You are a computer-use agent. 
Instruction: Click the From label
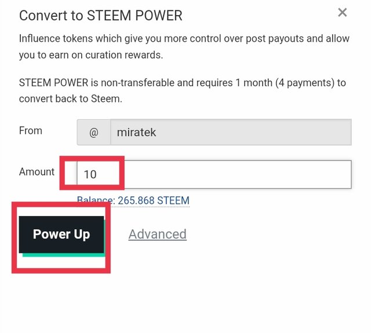[31, 131]
